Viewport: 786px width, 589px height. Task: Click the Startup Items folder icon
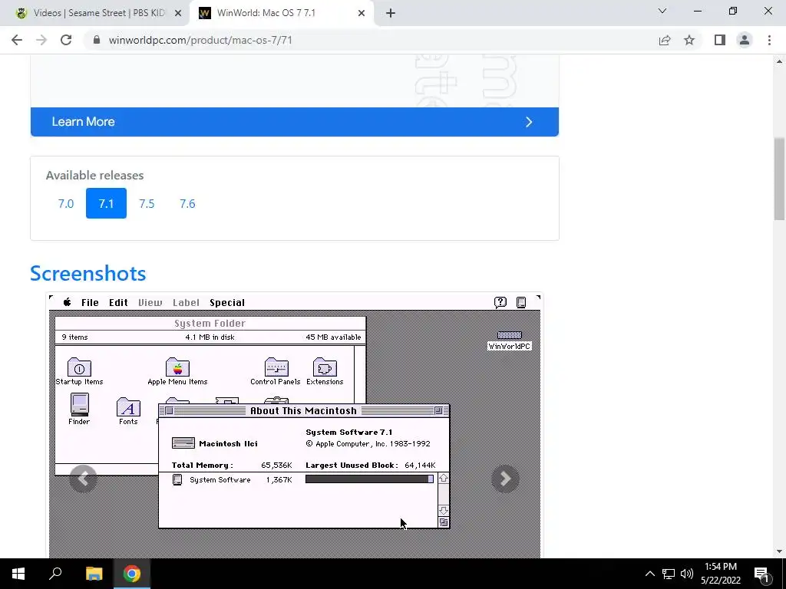point(79,367)
